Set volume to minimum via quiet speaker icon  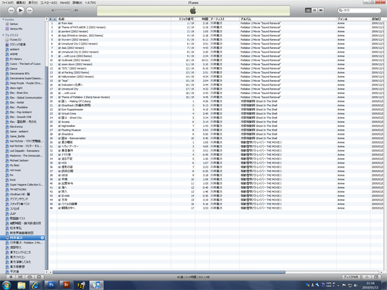(53, 10)
